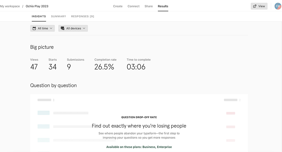Open the All time date range dropdown

[x=43, y=28]
